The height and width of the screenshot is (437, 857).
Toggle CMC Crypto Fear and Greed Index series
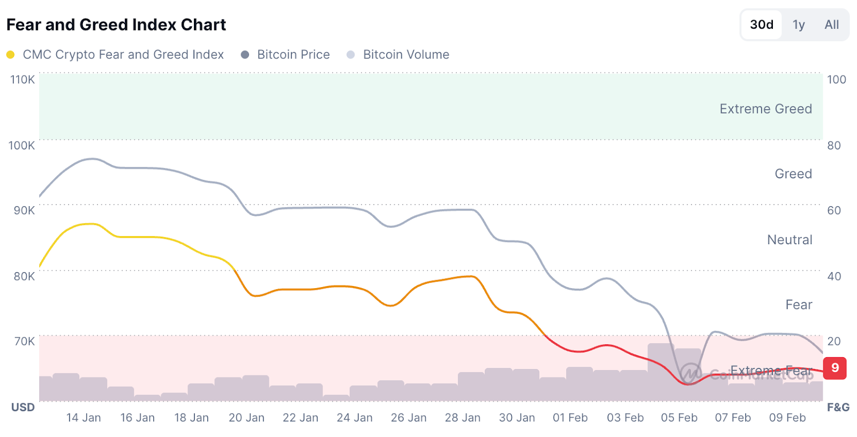[x=123, y=55]
